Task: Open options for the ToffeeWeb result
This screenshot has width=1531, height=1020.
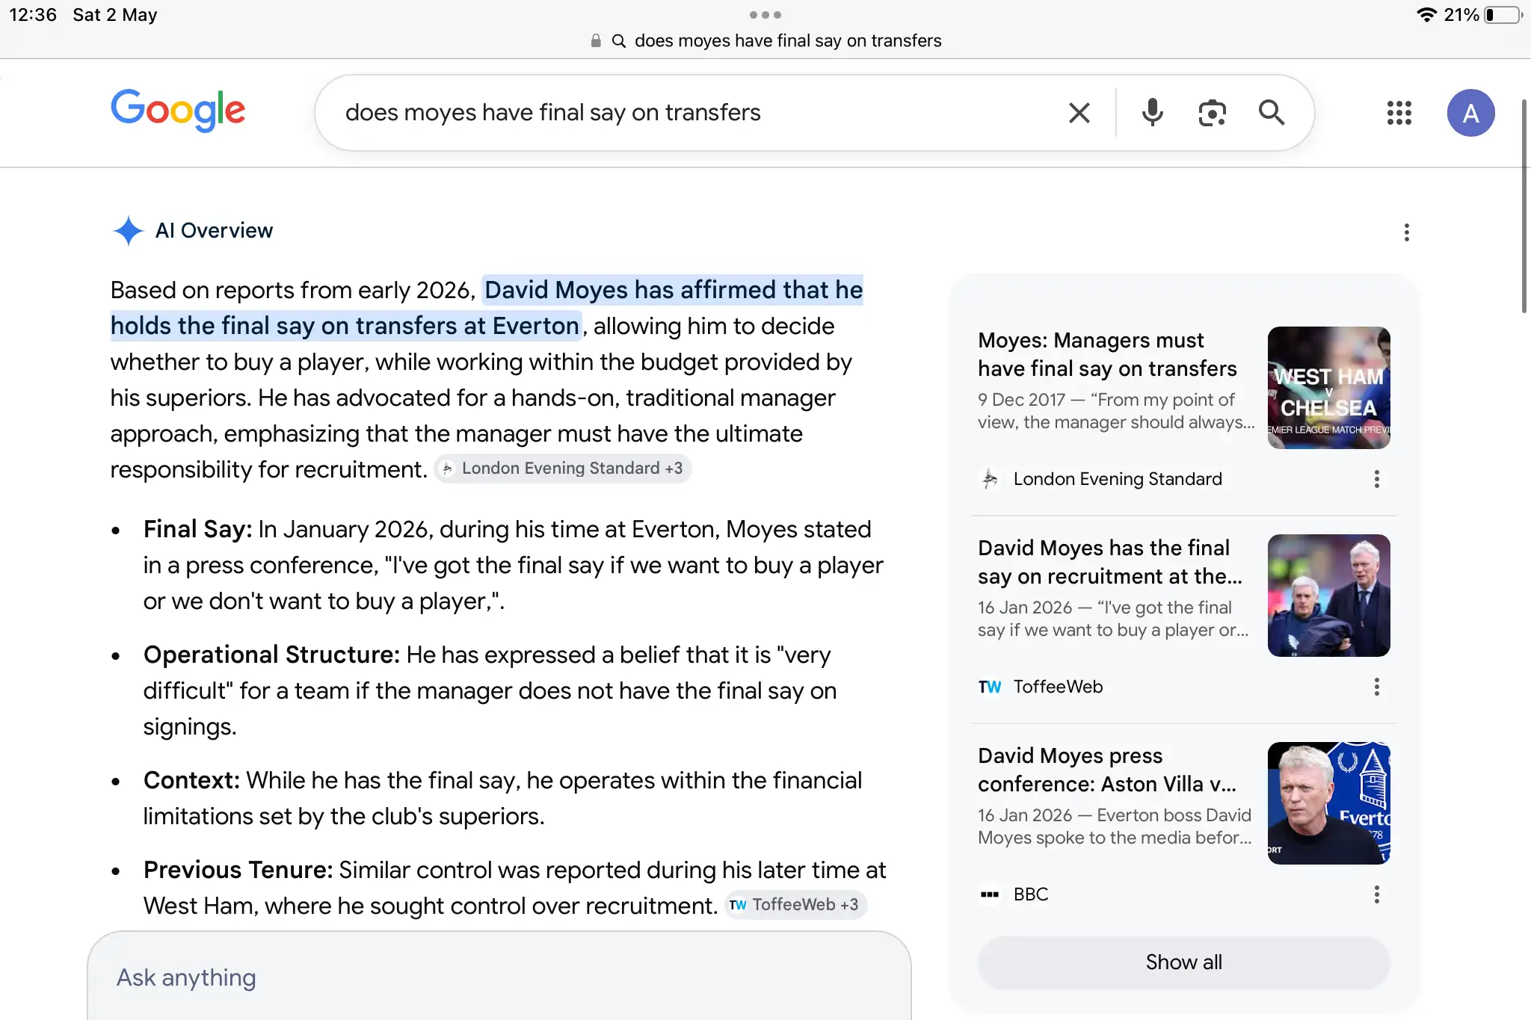Action: tap(1376, 687)
